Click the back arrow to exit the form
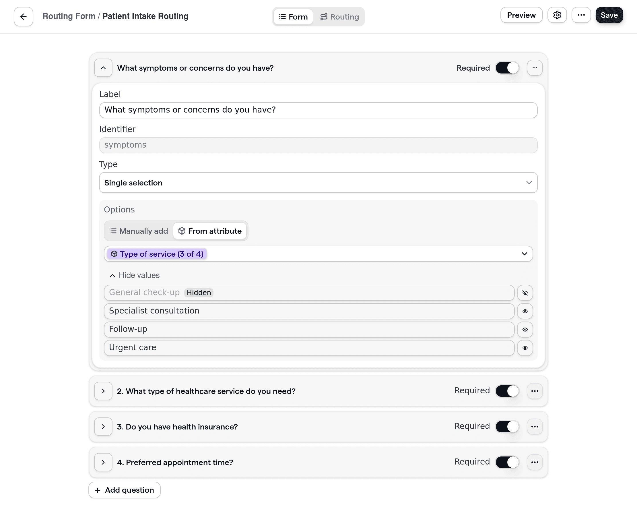The height and width of the screenshot is (507, 637). coord(23,17)
